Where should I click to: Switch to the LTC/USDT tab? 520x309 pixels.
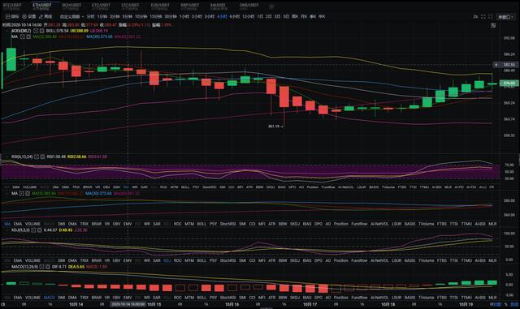tap(130, 6)
